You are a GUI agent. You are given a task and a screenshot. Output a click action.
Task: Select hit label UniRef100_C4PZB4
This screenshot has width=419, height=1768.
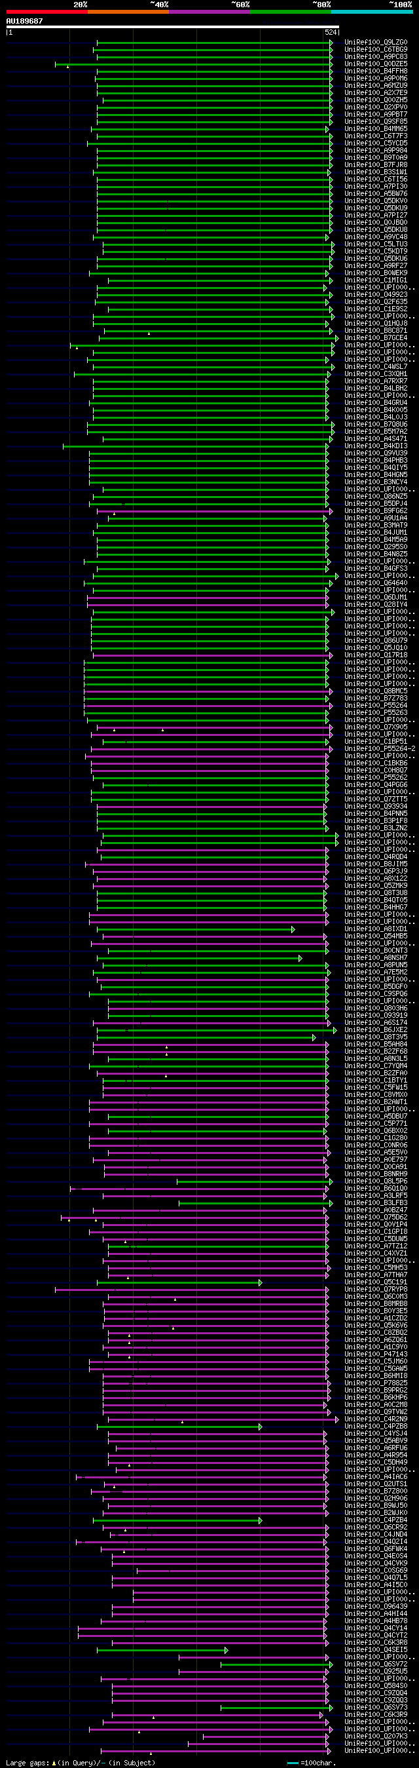pyautogui.click(x=376, y=1520)
